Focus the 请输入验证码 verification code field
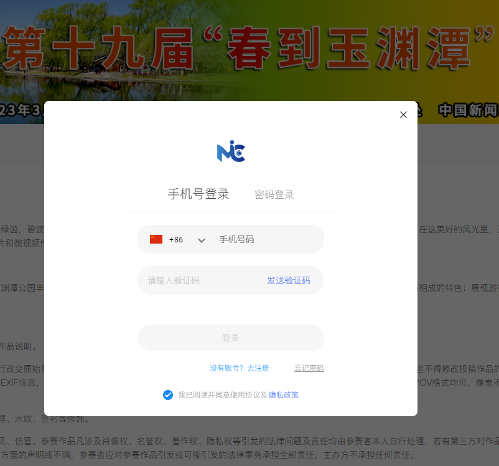499x466 pixels. pos(203,280)
